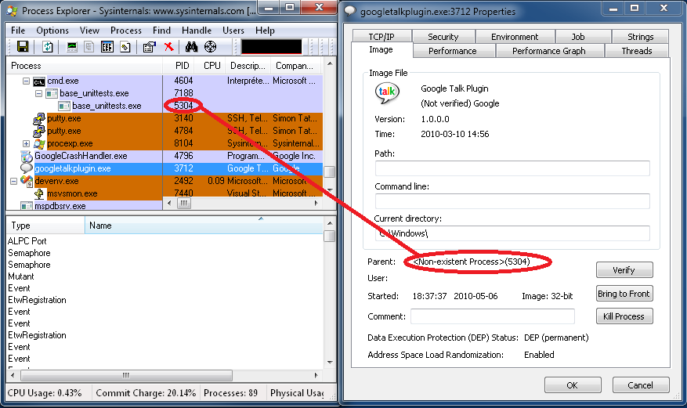Click the putty.exe icon in row PID 4784

point(39,131)
